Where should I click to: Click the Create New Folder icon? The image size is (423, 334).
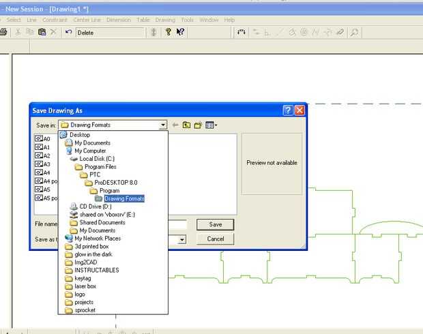(199, 125)
